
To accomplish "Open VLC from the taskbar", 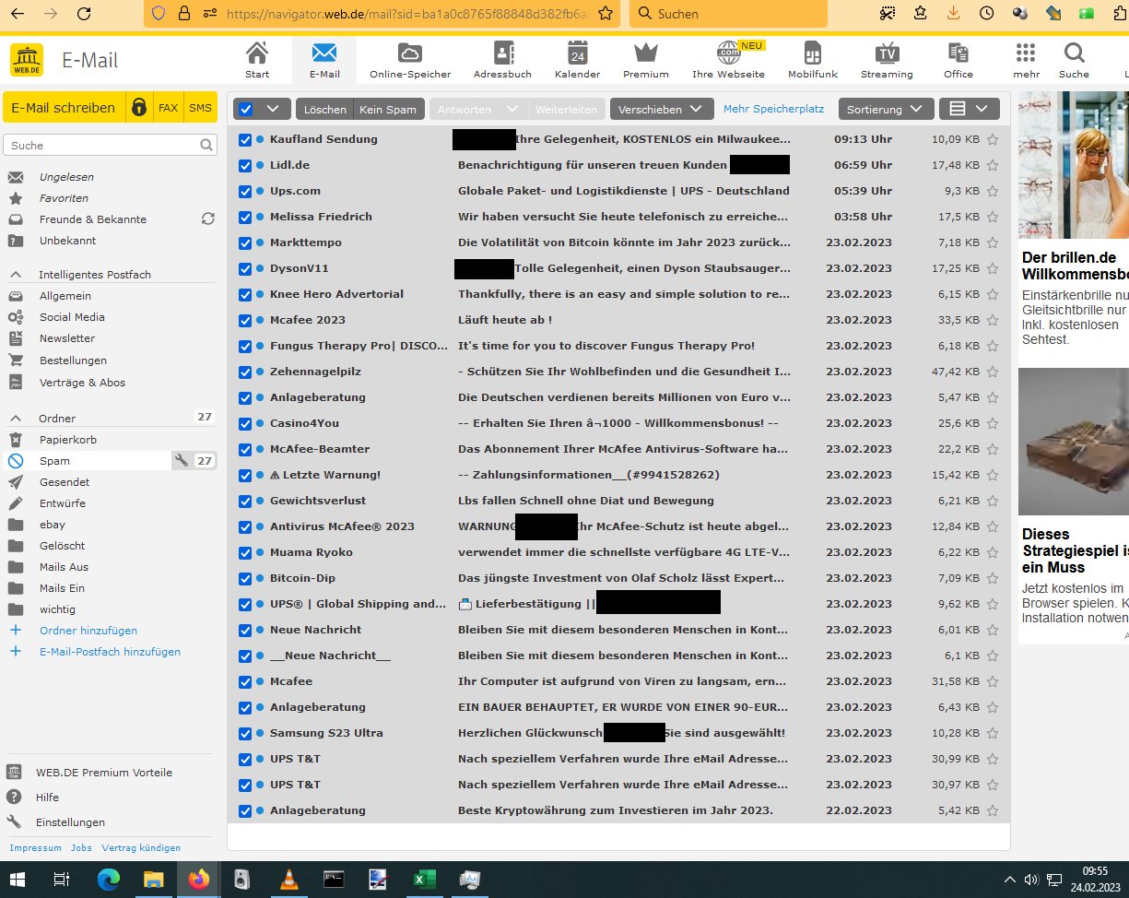I will 288,880.
